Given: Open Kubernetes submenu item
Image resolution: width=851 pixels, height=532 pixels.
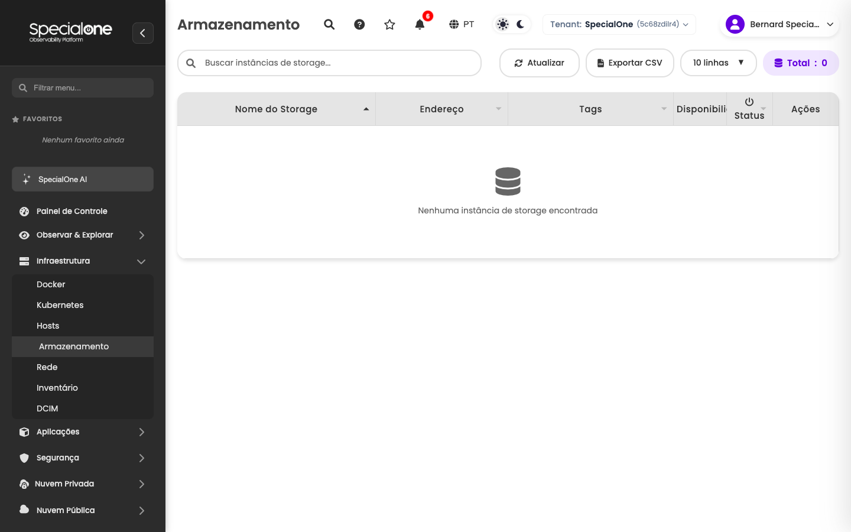Looking at the screenshot, I should (x=83, y=305).
